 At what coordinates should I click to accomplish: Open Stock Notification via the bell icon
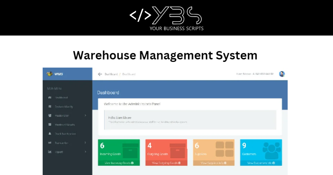[x=50, y=134]
